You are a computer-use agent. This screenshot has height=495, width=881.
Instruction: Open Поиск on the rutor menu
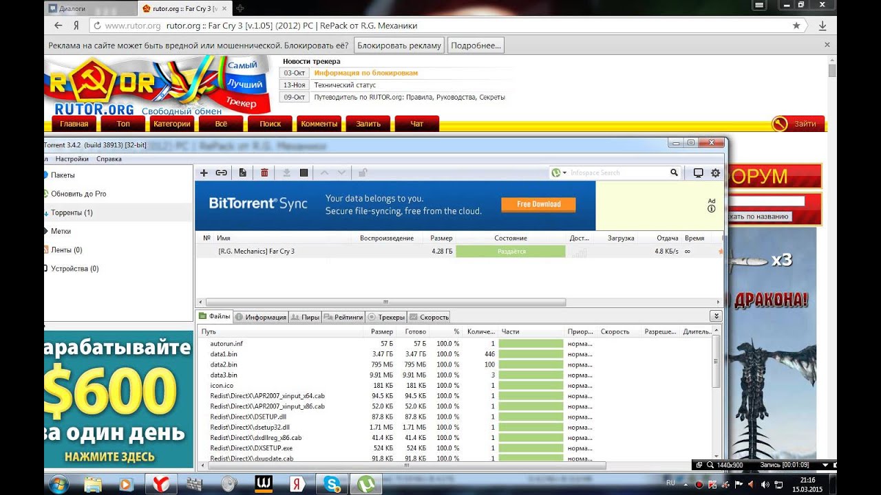tap(270, 124)
